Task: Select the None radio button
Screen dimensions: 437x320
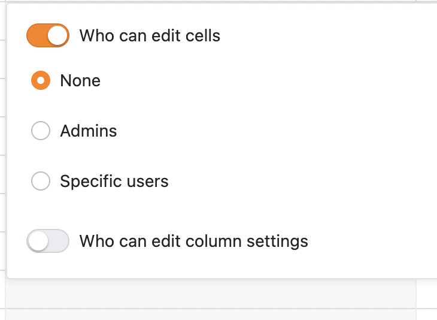Action: pyautogui.click(x=41, y=80)
